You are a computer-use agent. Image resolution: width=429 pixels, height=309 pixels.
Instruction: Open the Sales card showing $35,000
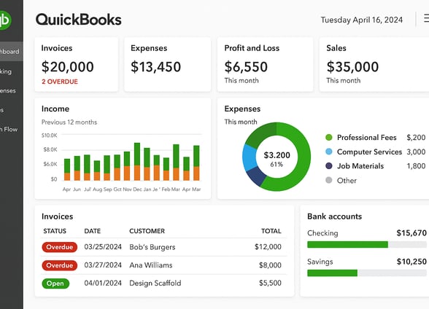pyautogui.click(x=374, y=64)
